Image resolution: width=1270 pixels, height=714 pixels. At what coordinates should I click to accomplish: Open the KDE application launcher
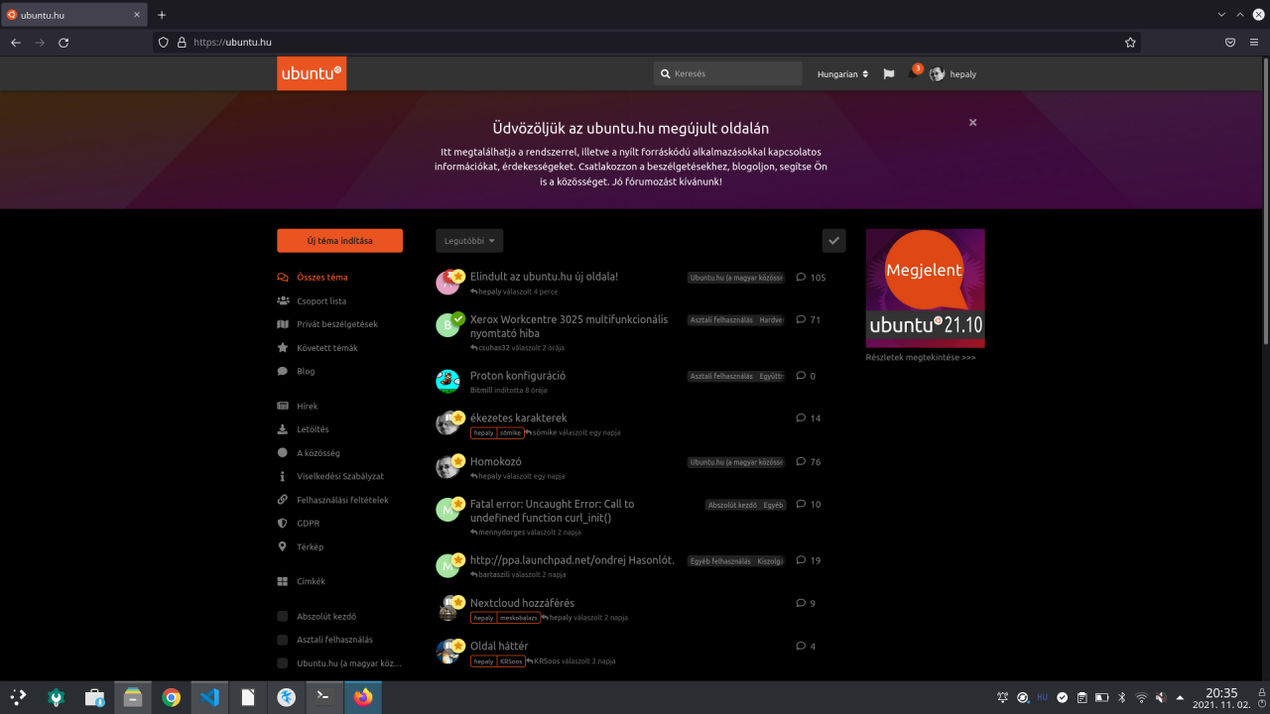pos(19,697)
